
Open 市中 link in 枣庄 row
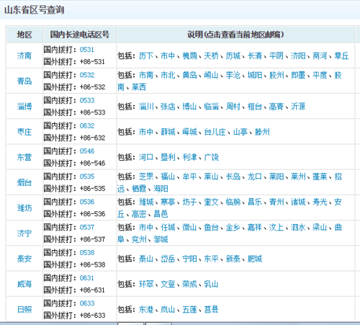pos(146,132)
